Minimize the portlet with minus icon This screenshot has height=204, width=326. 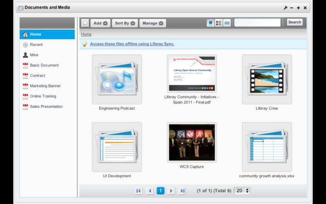click(292, 8)
